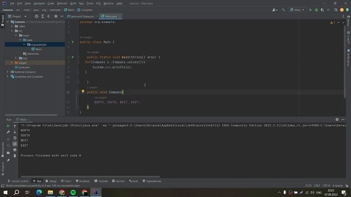351x197 pixels.
Task: Click the collapse all icon in the Project panel
Action: (48, 16)
